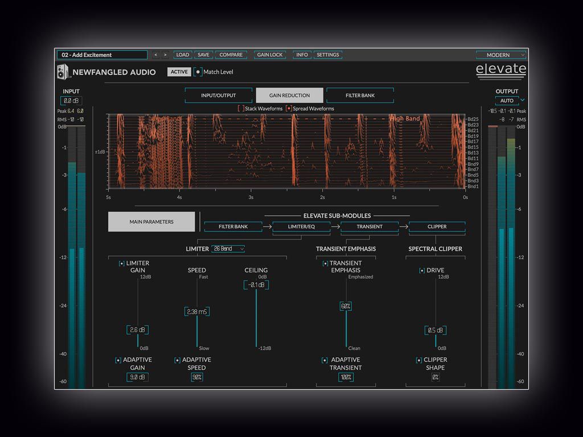583x437 pixels.
Task: Open the FILTER BANK sub-module
Action: pos(233,226)
